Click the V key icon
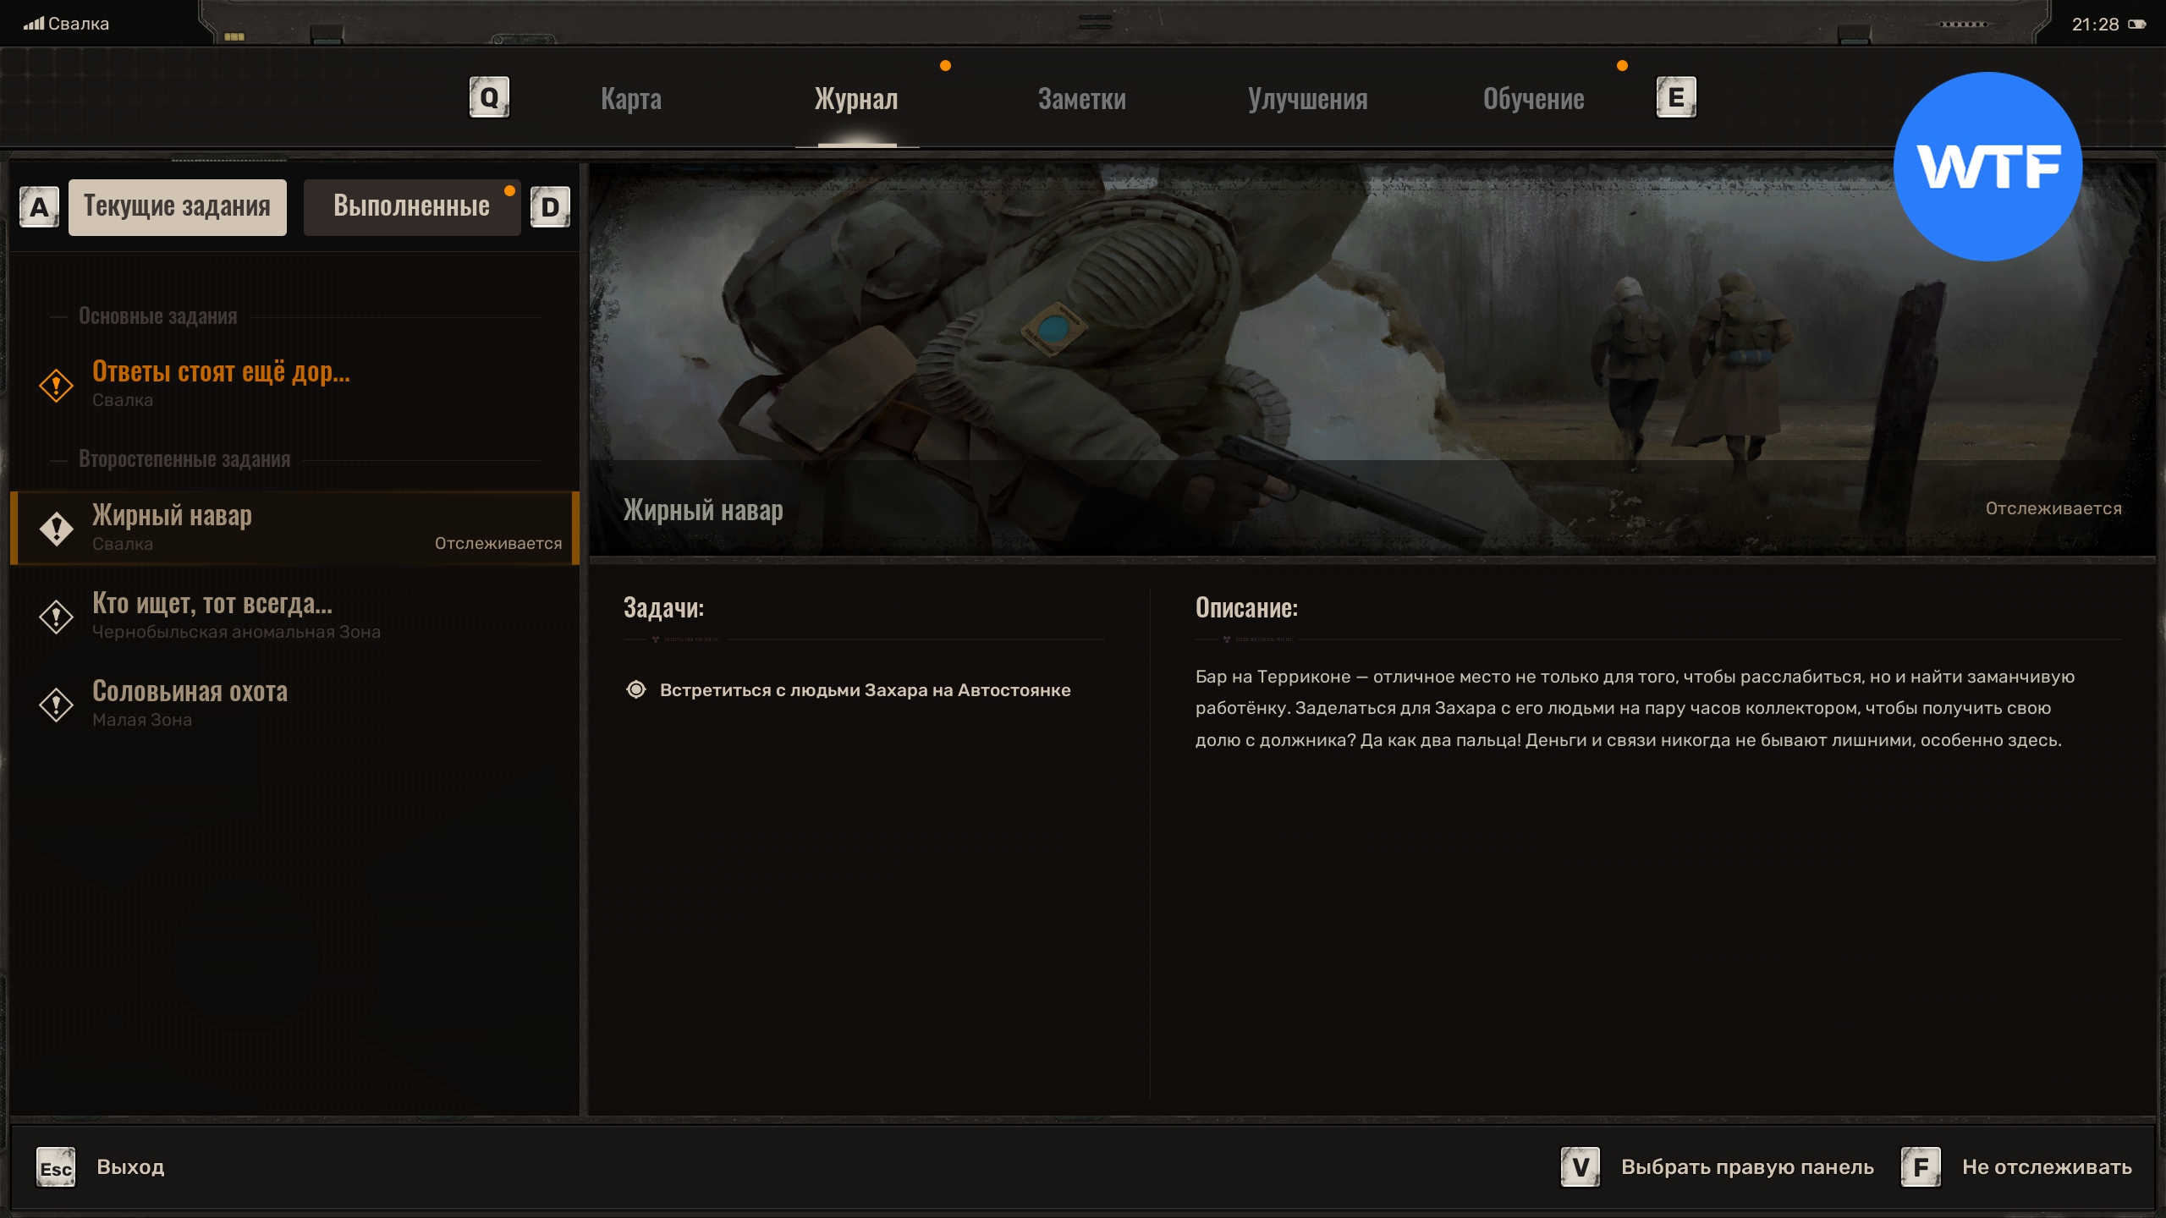This screenshot has height=1218, width=2166. click(x=1580, y=1168)
